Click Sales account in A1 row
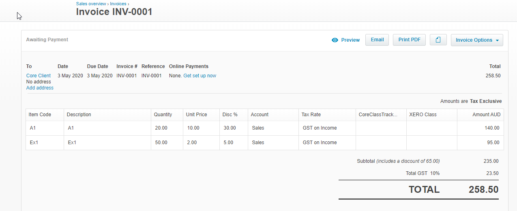This screenshot has height=211, width=517. [258, 128]
